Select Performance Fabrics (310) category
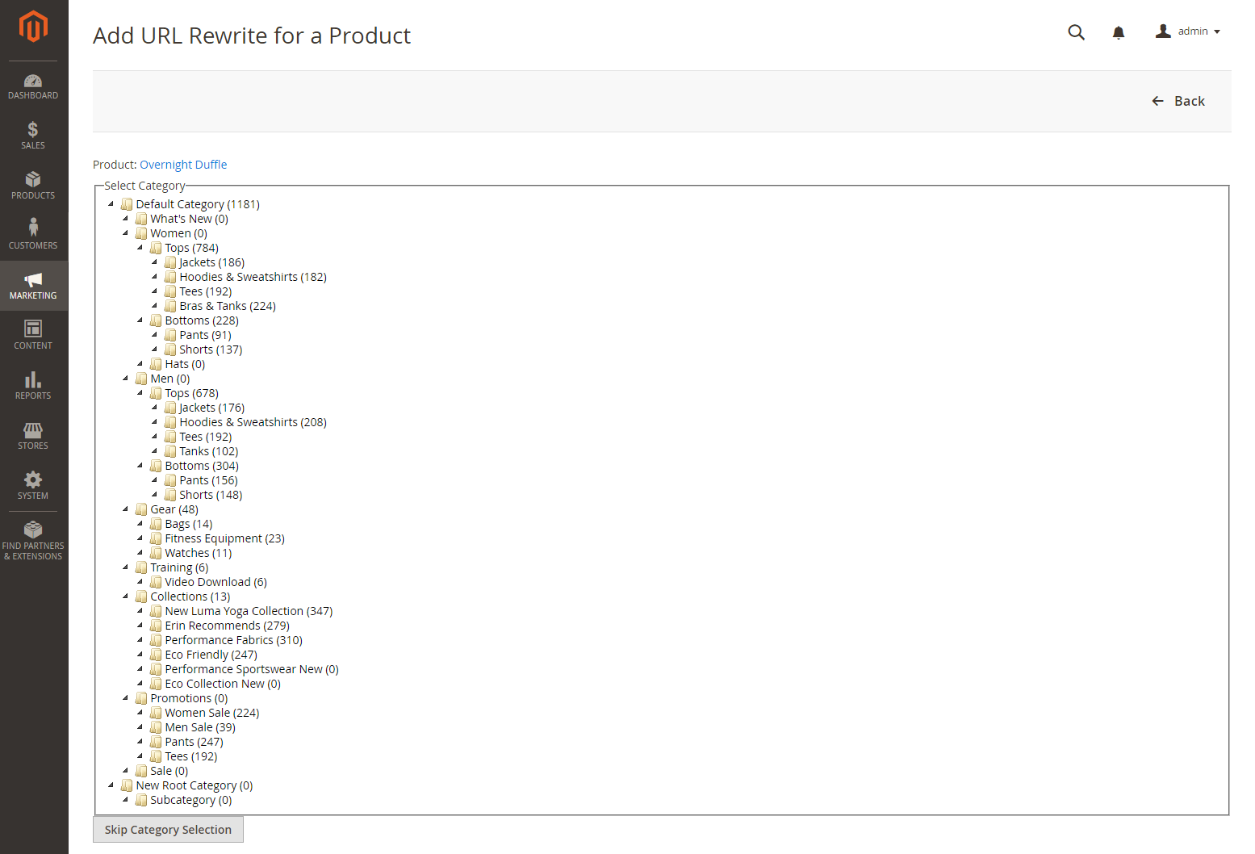 (x=233, y=640)
